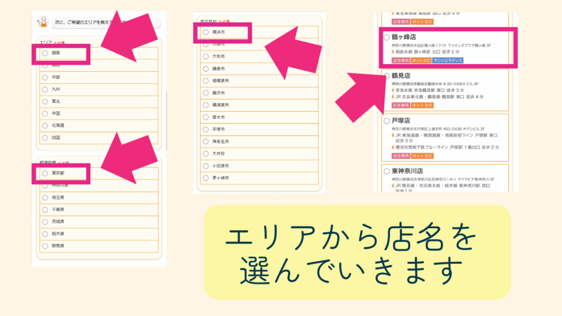Pick the 東神奈川店 store option

pyautogui.click(x=387, y=171)
